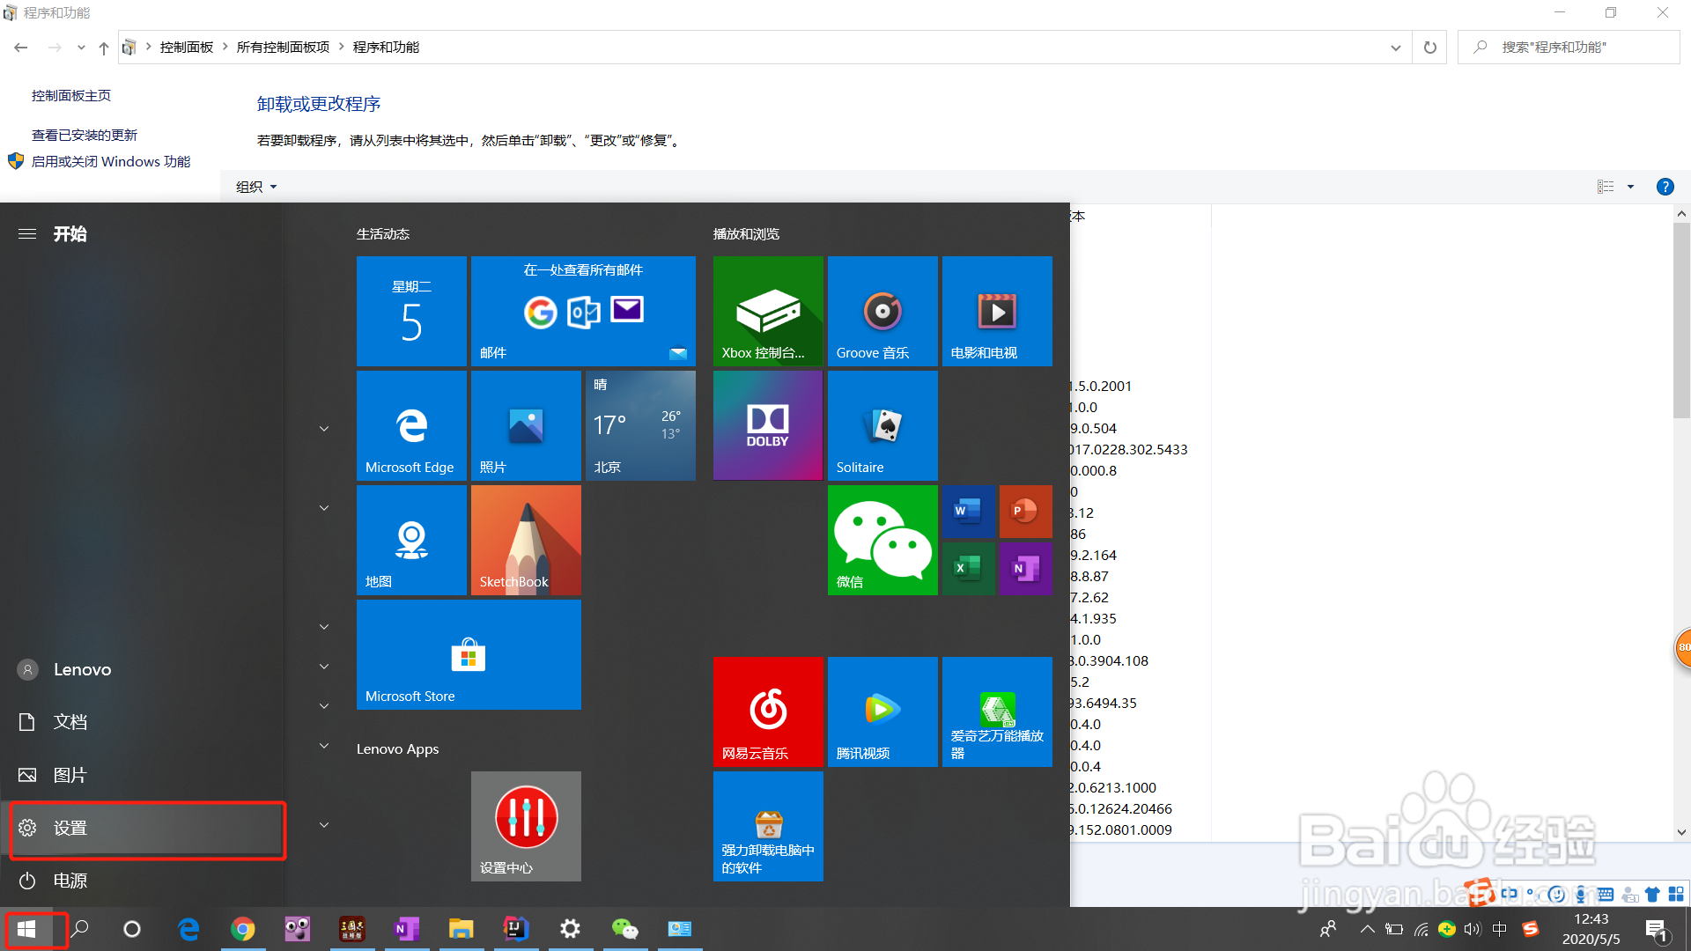Open SketchBook from the Start menu
1691x951 pixels.
(525, 540)
